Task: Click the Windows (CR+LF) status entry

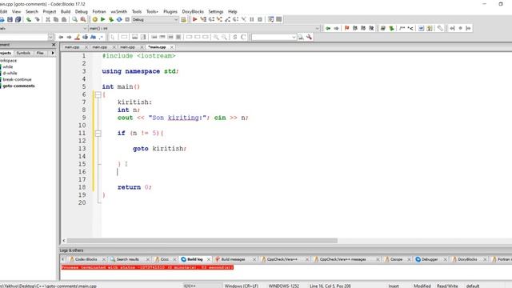Action: (242, 286)
